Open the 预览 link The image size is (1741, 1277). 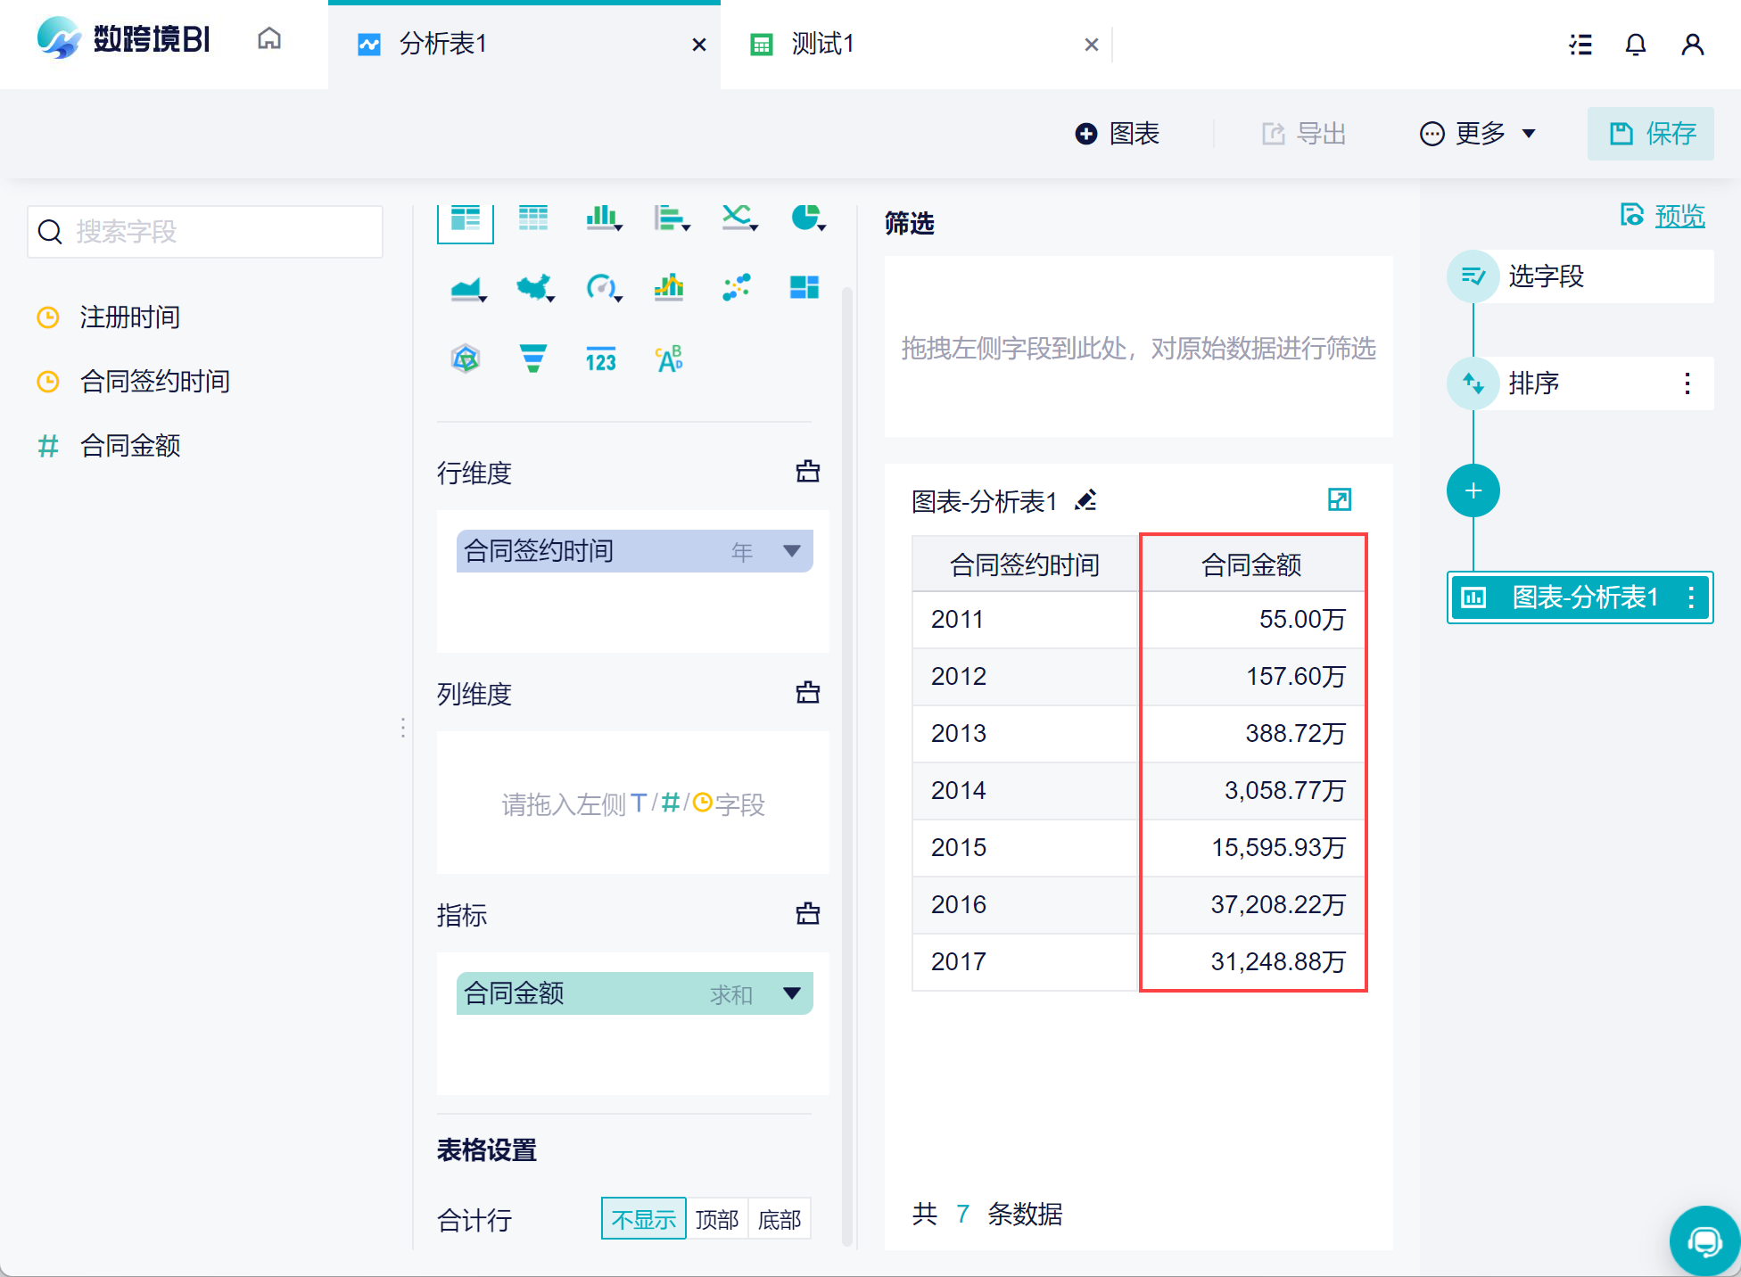[x=1679, y=216]
